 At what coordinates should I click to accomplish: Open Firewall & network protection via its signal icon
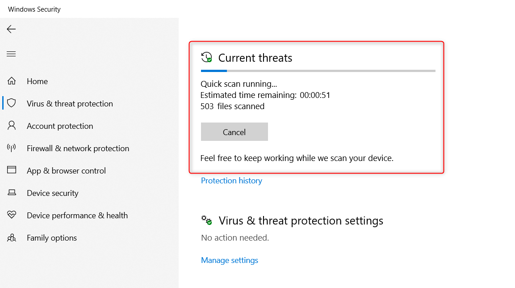click(x=11, y=148)
